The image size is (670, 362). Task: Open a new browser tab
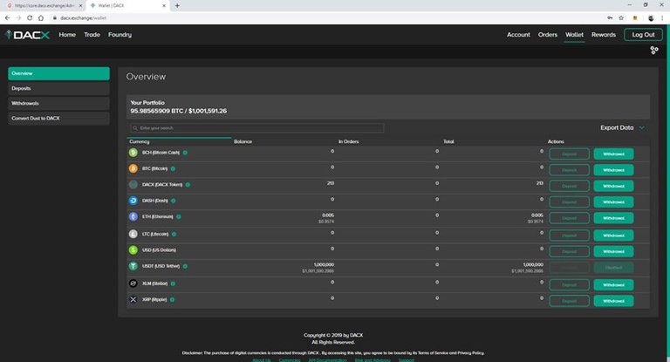[x=177, y=5]
